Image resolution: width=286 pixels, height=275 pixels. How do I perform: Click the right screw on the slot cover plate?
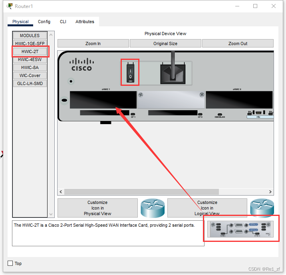pyautogui.click(x=202, y=95)
